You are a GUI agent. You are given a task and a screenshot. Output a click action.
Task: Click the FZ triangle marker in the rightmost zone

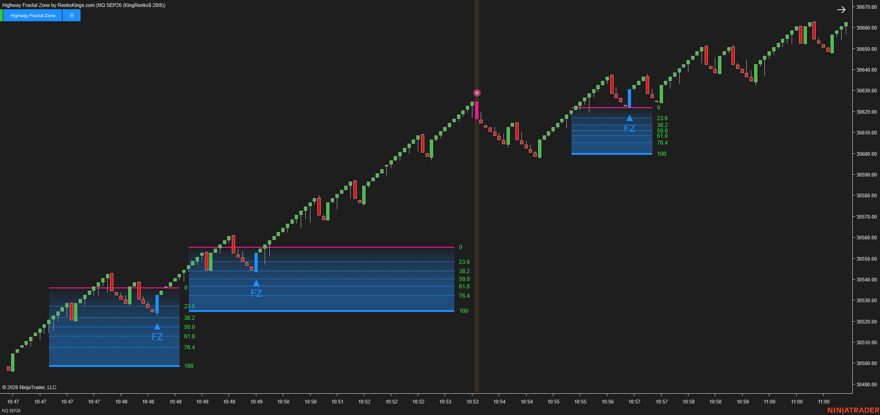point(630,118)
